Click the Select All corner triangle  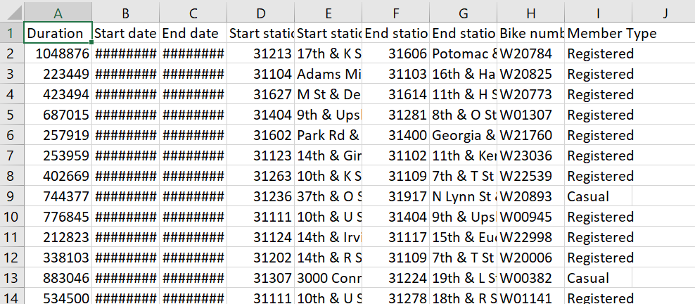point(13,11)
